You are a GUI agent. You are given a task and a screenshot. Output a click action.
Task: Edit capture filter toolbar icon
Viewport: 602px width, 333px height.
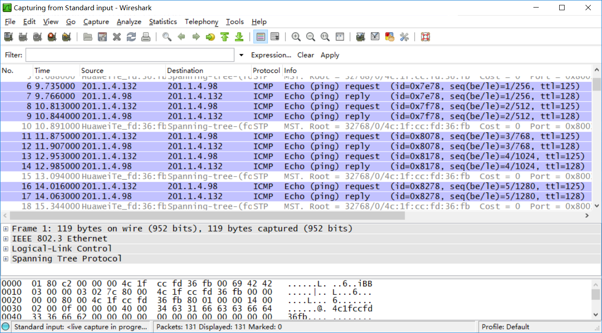[x=361, y=37]
